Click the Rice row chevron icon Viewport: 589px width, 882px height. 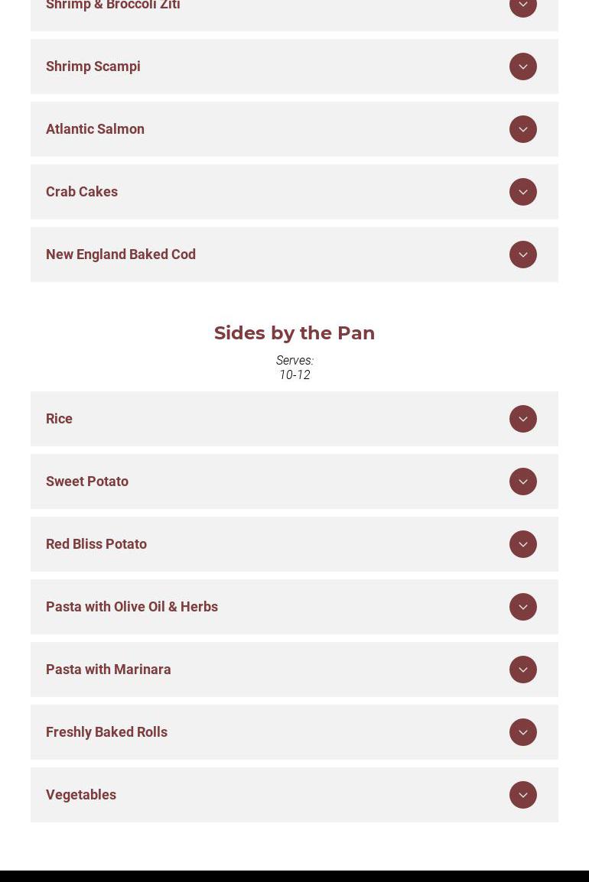[x=523, y=419]
